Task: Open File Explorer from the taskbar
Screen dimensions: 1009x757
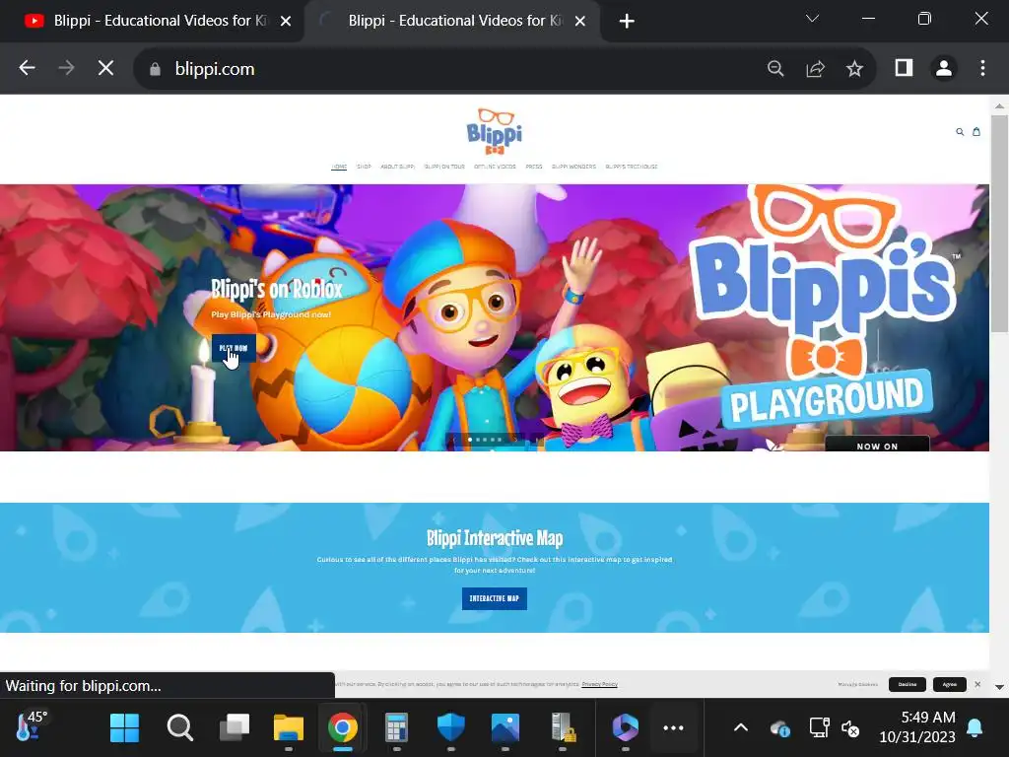Action: tap(289, 728)
